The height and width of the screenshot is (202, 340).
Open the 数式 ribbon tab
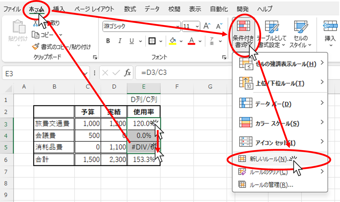point(130,9)
